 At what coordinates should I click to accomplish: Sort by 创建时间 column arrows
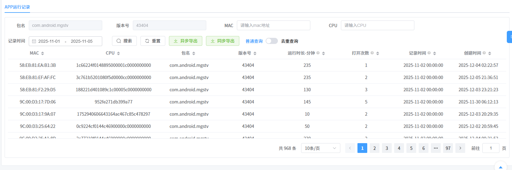tap(490, 53)
